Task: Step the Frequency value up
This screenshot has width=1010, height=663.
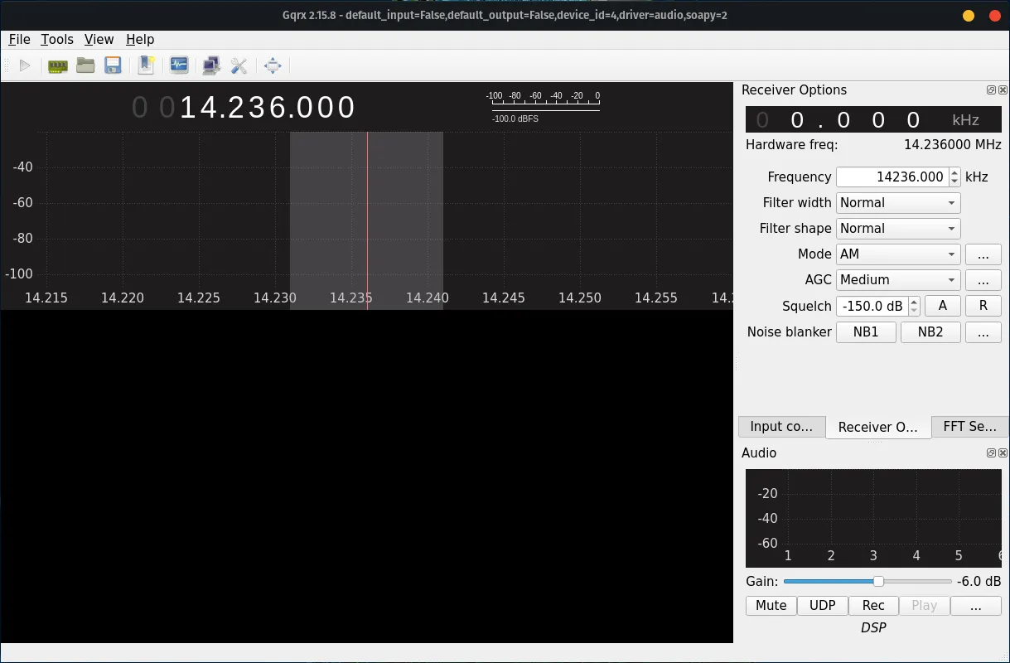Action: click(x=955, y=172)
